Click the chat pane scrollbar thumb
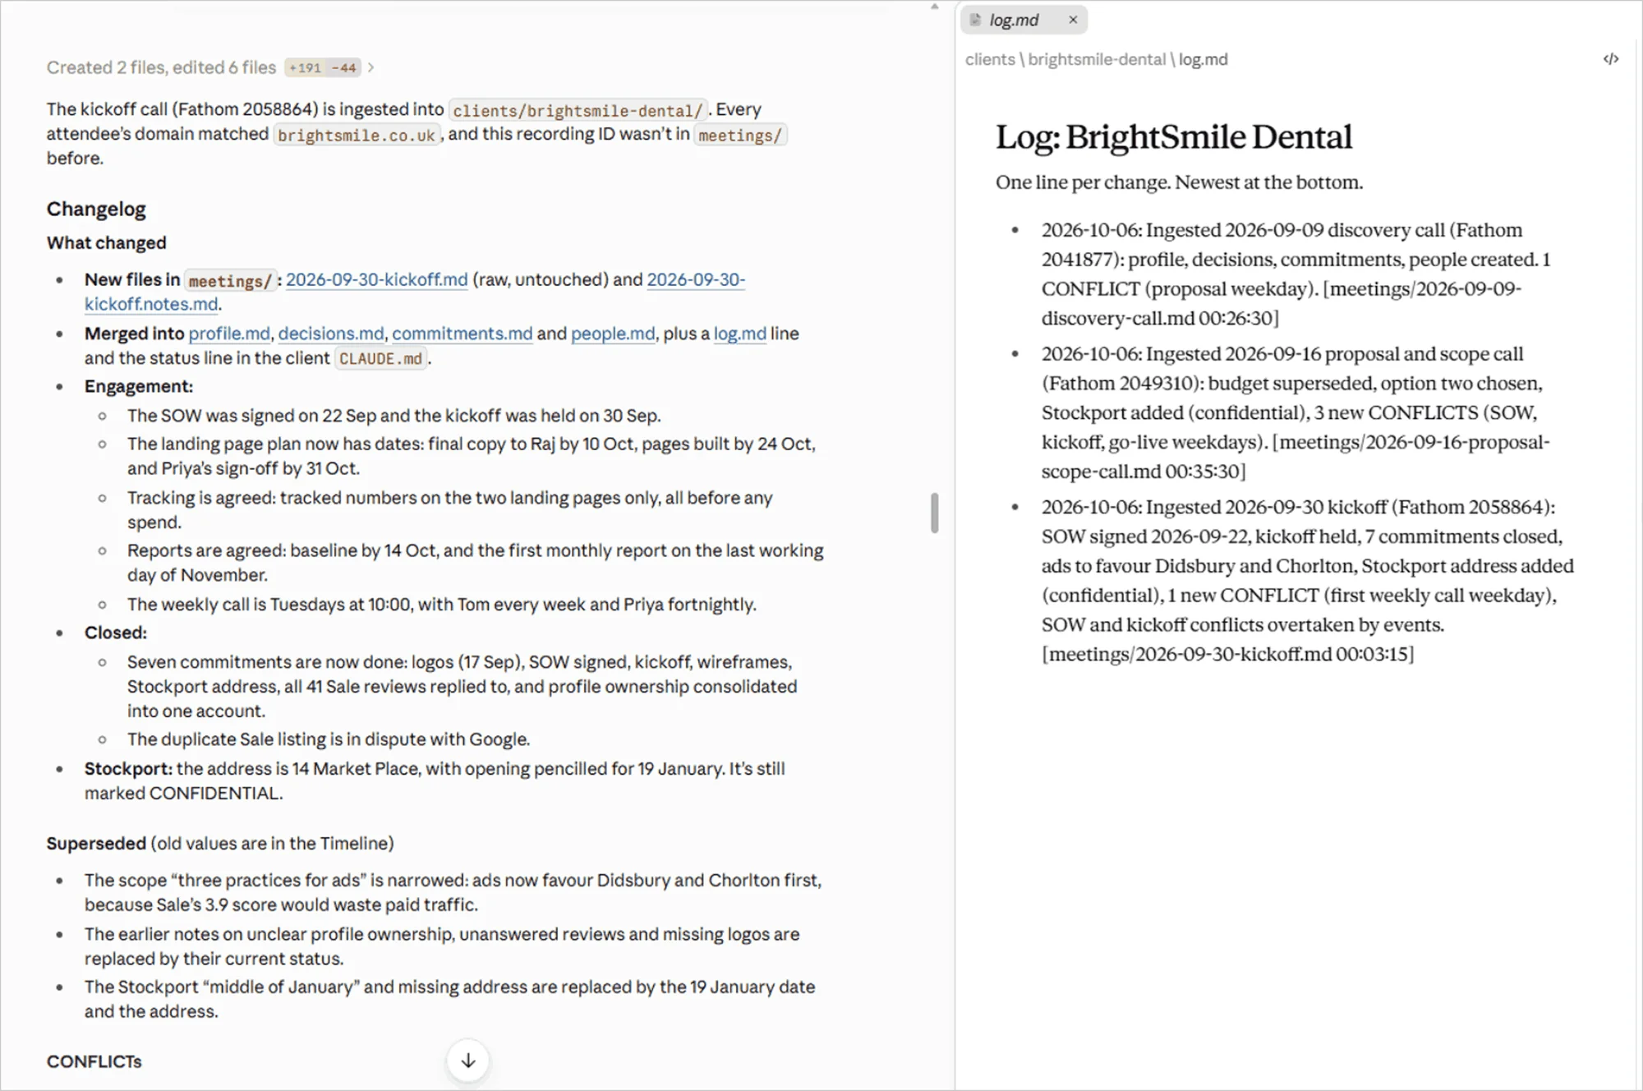This screenshot has width=1643, height=1091. (x=934, y=513)
